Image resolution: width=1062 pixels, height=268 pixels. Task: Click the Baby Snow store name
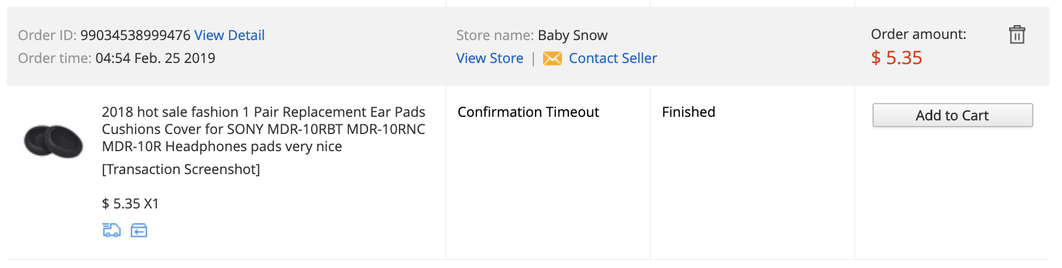click(572, 36)
